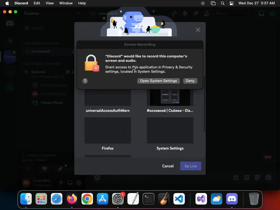Click the screen share list scrollbar

205,104
